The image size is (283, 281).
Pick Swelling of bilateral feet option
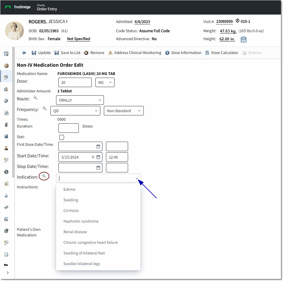[98, 253]
